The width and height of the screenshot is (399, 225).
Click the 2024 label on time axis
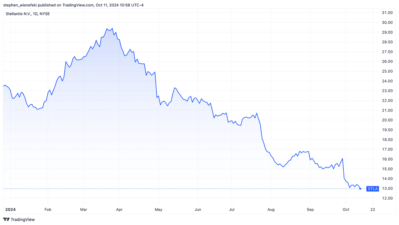click(11, 210)
